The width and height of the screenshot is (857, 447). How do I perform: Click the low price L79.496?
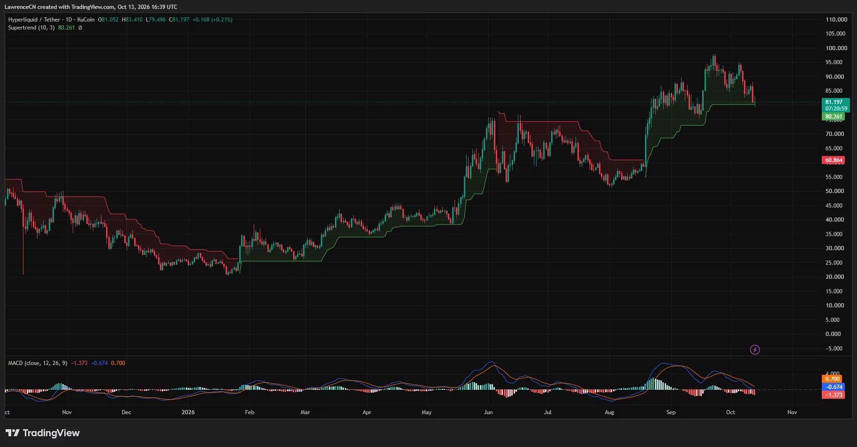pyautogui.click(x=156, y=20)
